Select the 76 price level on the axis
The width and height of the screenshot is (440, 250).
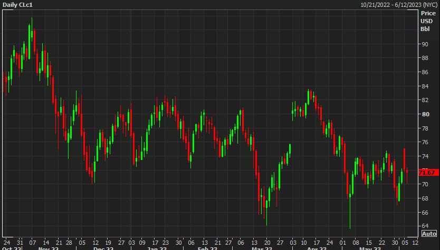[425, 142]
